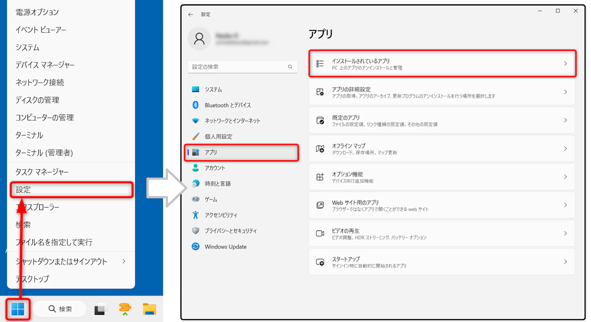This screenshot has width=591, height=322.
Task: Click the search magnifier in the settings search box
Action: 290,67
